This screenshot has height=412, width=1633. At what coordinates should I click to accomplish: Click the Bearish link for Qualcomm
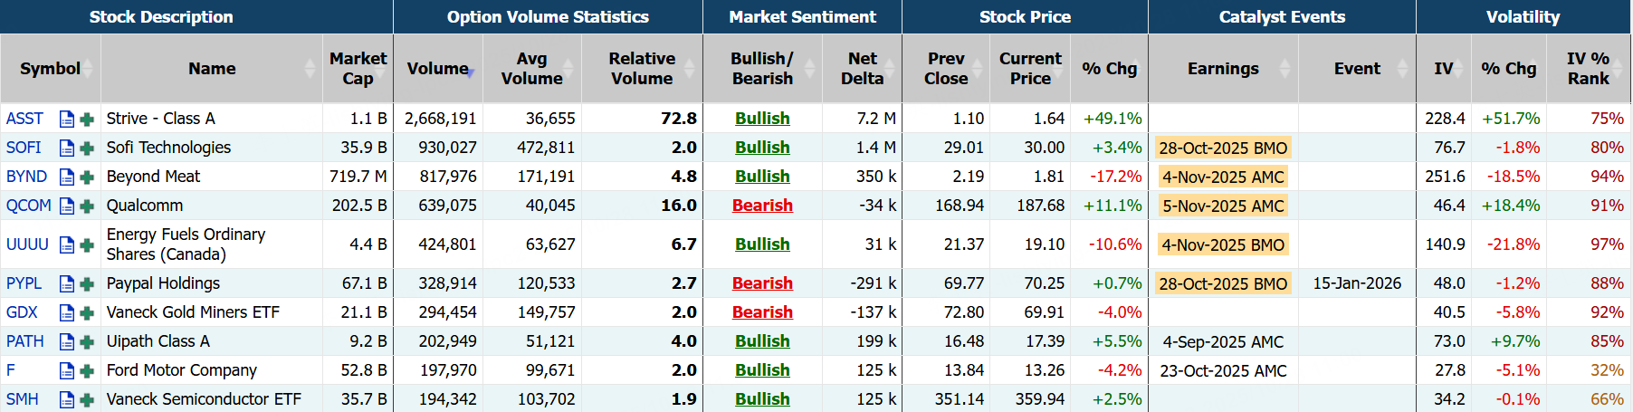tap(762, 206)
